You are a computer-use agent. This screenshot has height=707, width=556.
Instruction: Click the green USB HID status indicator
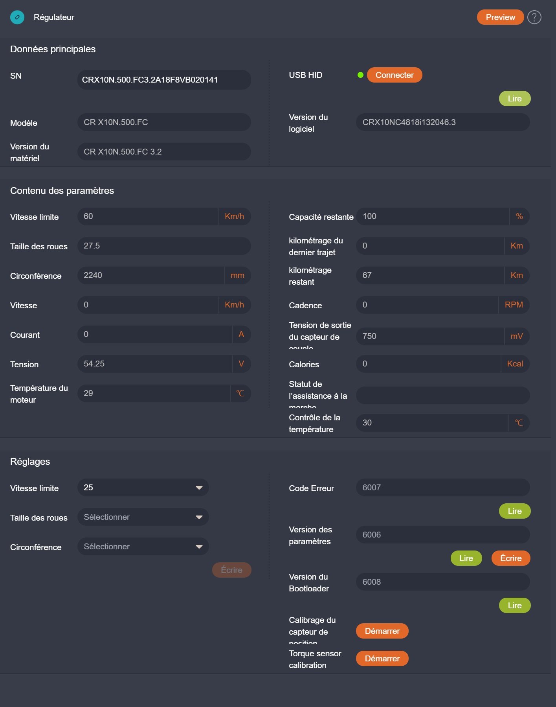click(360, 75)
